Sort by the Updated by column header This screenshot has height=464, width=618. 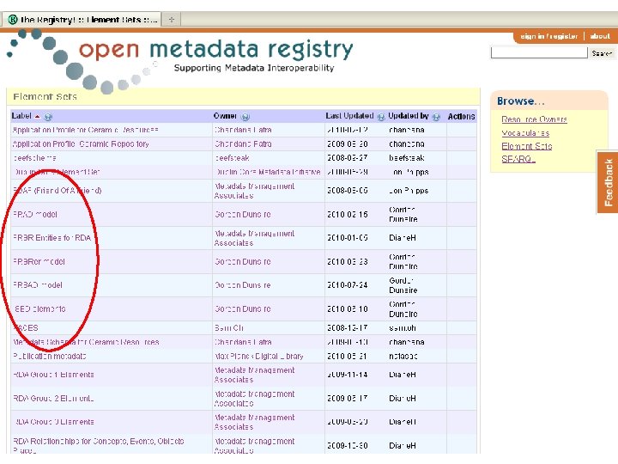409,116
